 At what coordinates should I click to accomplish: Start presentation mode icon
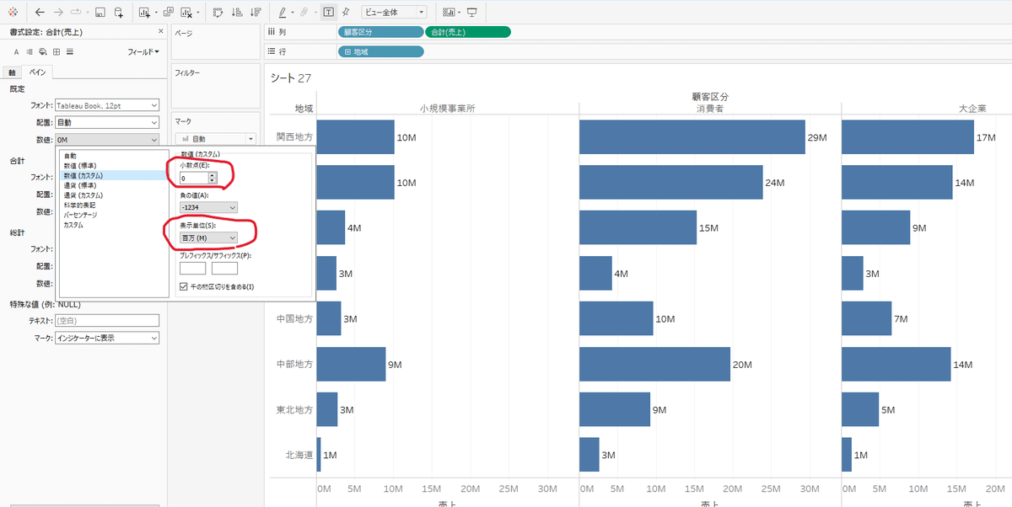471,13
